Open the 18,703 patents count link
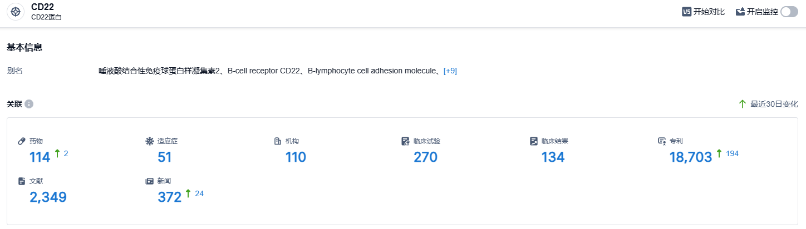Viewport: 806px width, 229px height. click(x=690, y=157)
